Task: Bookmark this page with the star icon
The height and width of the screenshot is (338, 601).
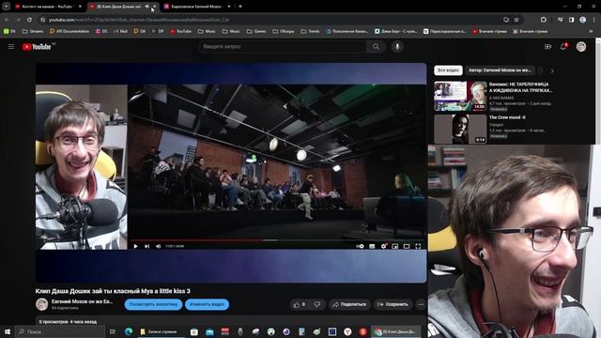Action: pyautogui.click(x=516, y=20)
